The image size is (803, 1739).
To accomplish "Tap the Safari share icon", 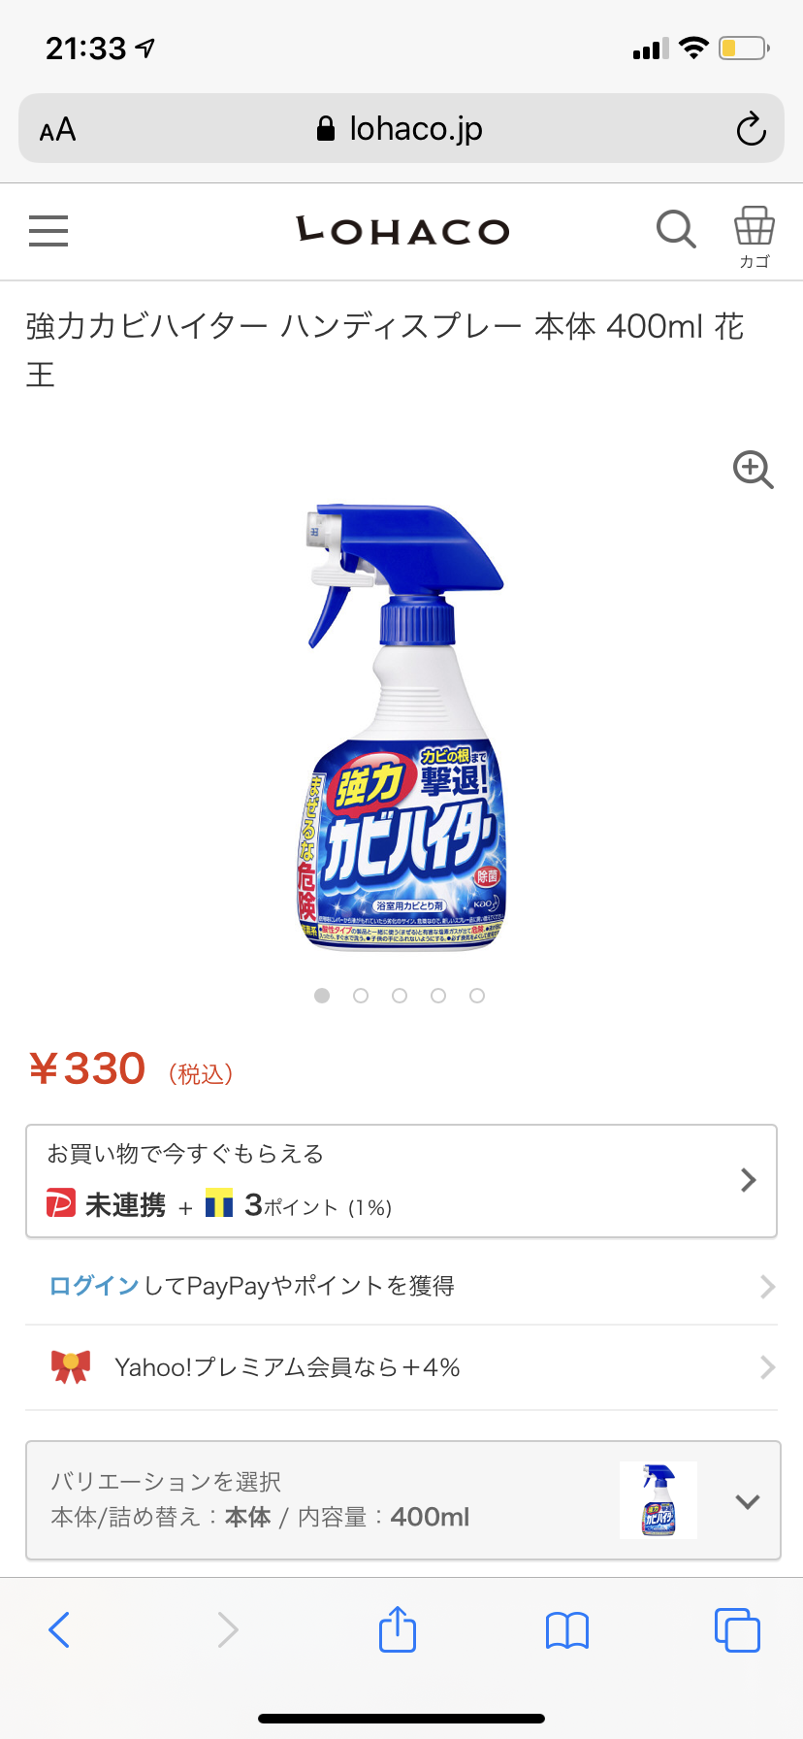I will coord(398,1629).
